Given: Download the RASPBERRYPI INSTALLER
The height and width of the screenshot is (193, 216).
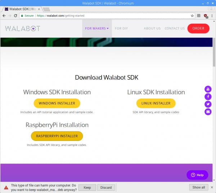Looking at the screenshot, I should pos(57,136).
